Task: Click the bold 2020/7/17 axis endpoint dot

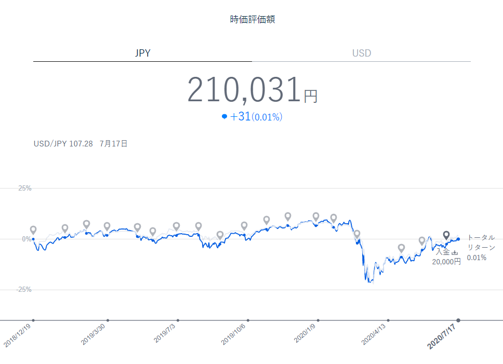Action: tap(458, 320)
